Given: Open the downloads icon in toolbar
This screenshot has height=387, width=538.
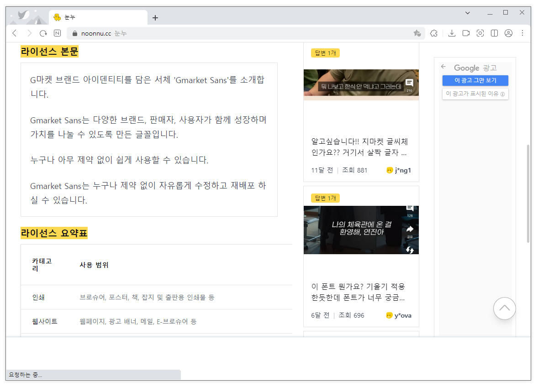Looking at the screenshot, I should pyautogui.click(x=452, y=33).
